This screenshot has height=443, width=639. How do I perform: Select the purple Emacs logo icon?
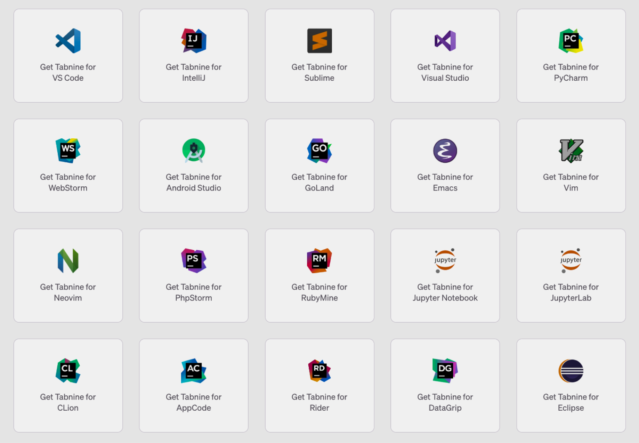tap(445, 151)
